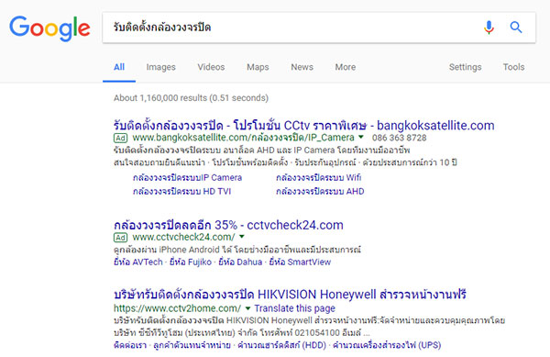Open the AHD camera sitelink
Screen dimensions: 550x357
coord(320,191)
